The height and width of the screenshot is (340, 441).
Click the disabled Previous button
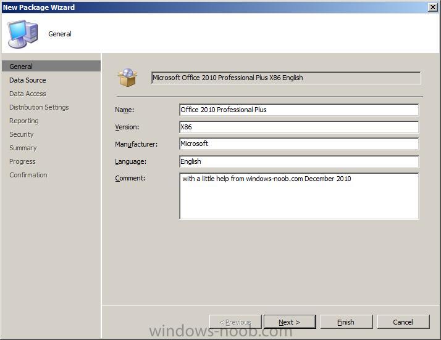coord(235,322)
